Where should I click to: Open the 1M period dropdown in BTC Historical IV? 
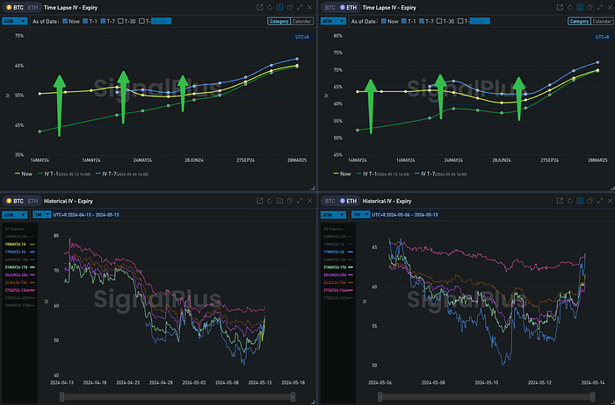point(43,214)
